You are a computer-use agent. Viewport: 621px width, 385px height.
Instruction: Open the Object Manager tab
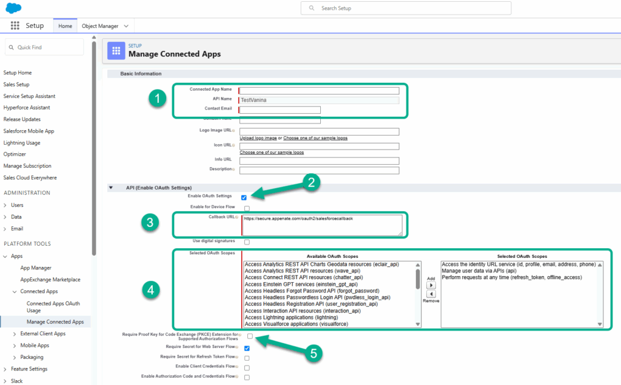(100, 26)
